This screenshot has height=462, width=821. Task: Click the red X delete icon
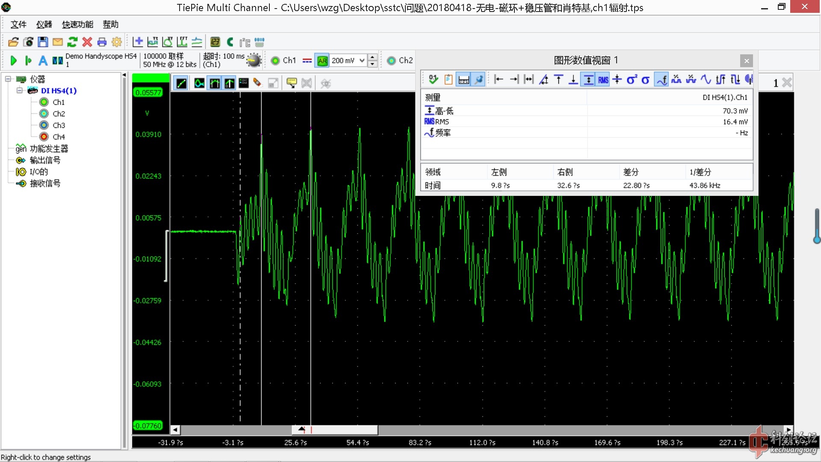(x=87, y=42)
